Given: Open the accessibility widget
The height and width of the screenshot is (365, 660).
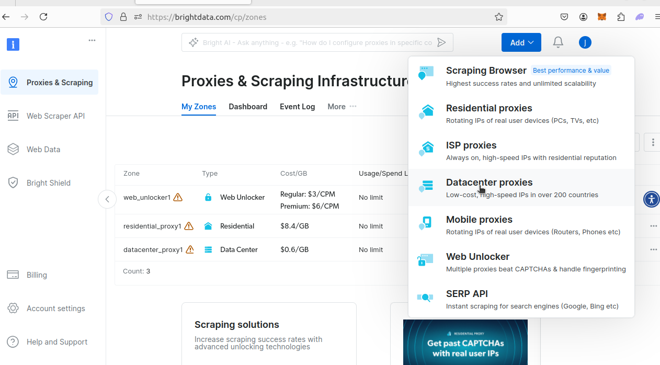Looking at the screenshot, I should (651, 199).
